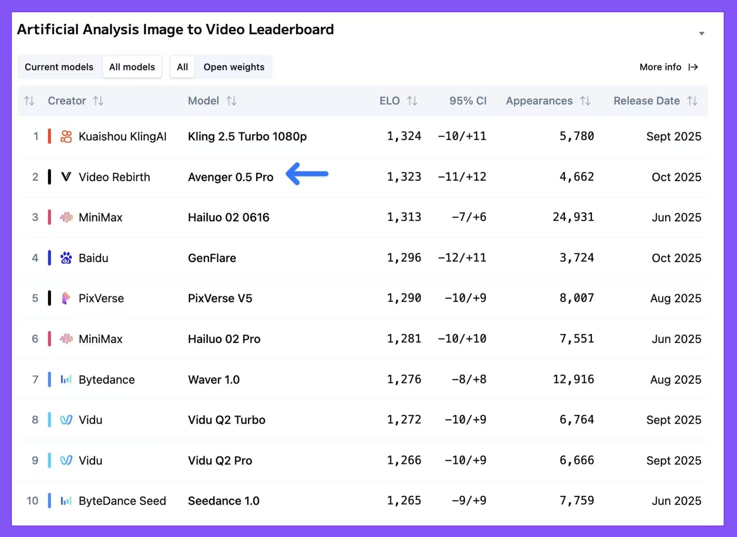Click the Baidu paw logo icon
The image size is (737, 537).
[x=66, y=258]
